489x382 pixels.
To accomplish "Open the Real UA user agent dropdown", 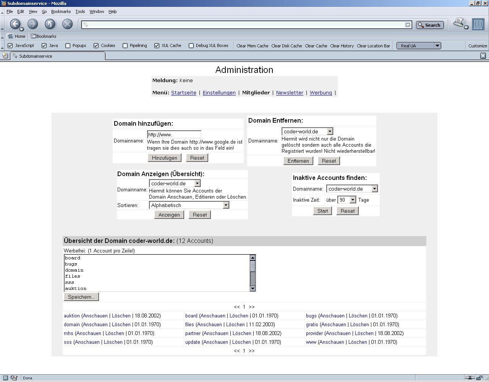I will [x=419, y=45].
